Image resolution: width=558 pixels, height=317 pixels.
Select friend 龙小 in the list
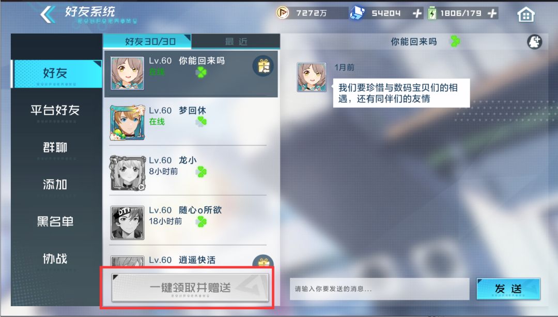coord(188,172)
